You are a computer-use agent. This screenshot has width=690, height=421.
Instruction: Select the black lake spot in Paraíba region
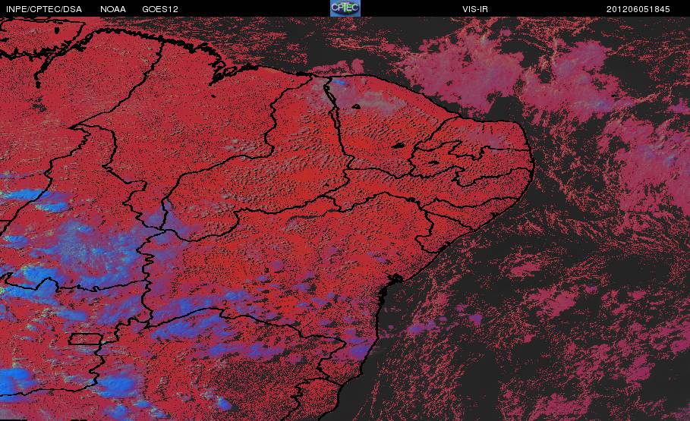point(433,162)
